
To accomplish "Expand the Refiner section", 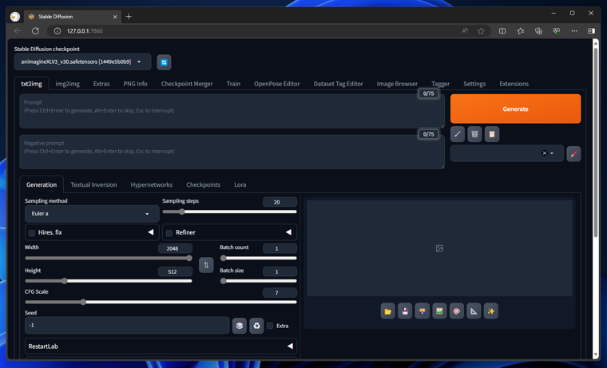I will (288, 232).
